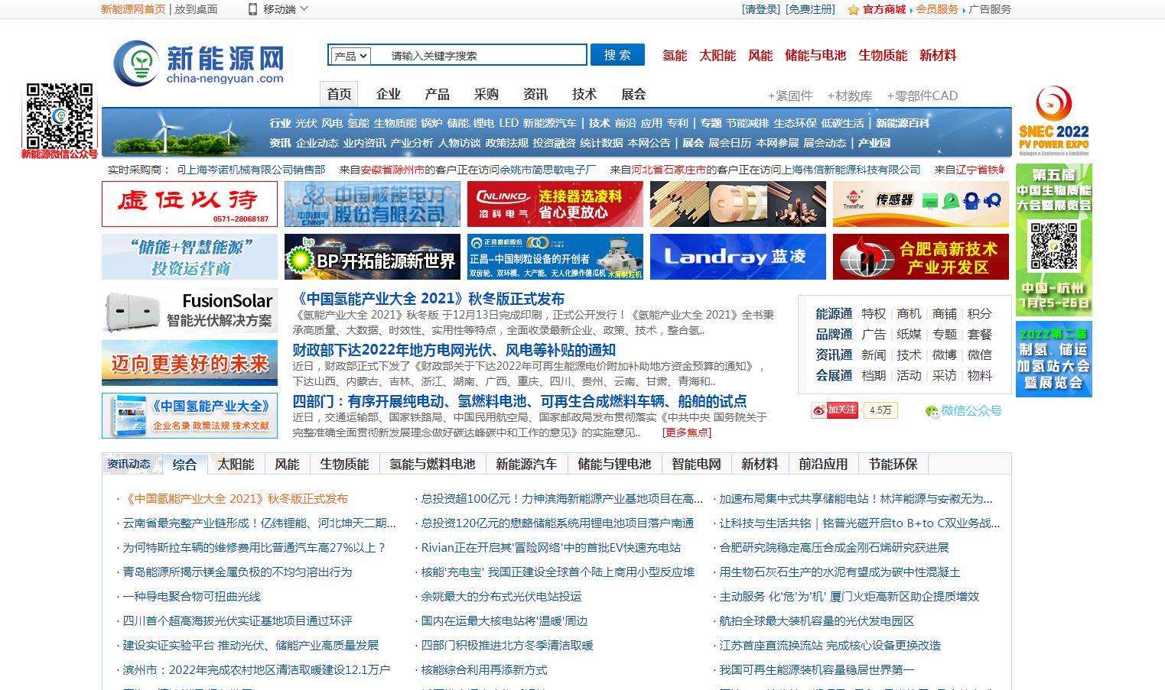Click 新能源百科 in the blue menu
This screenshot has width=1165, height=690.
(x=903, y=123)
